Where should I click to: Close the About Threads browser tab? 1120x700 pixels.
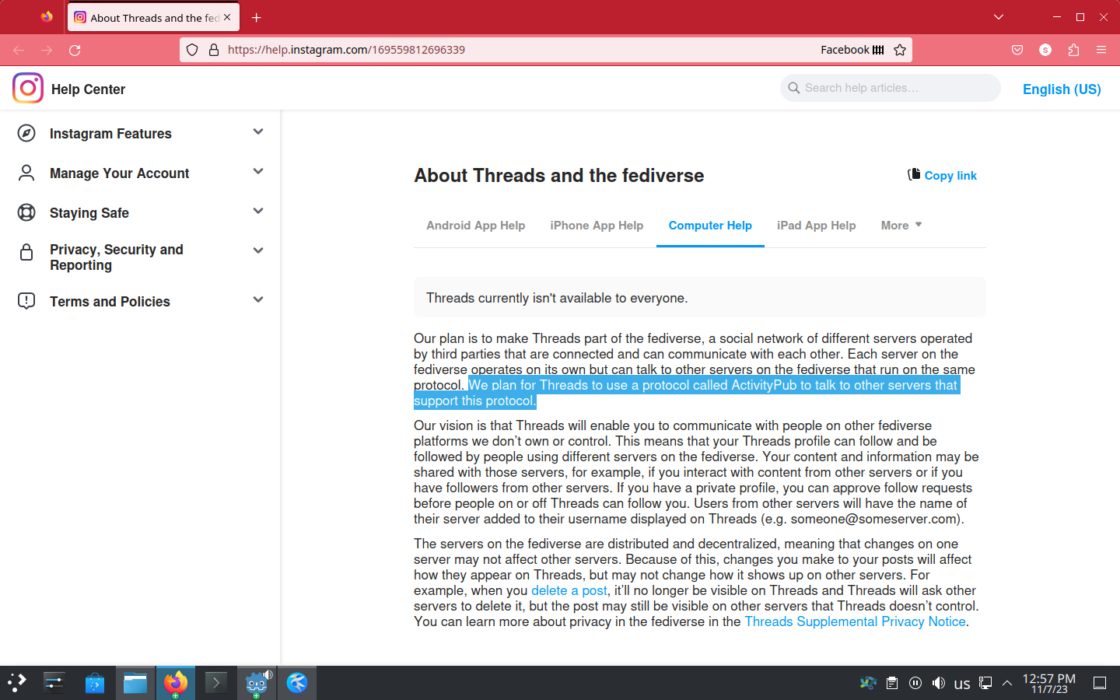[x=227, y=17]
